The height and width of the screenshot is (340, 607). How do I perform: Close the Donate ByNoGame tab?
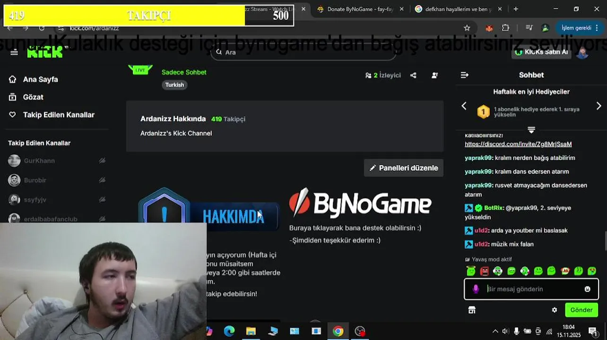click(402, 9)
